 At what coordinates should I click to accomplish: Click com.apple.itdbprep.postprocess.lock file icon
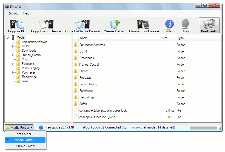point(75,110)
